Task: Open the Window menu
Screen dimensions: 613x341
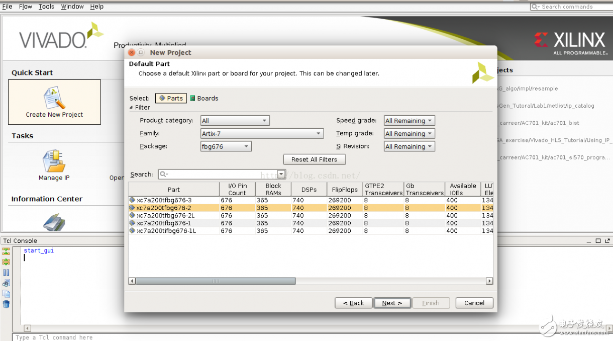Action: tap(72, 7)
